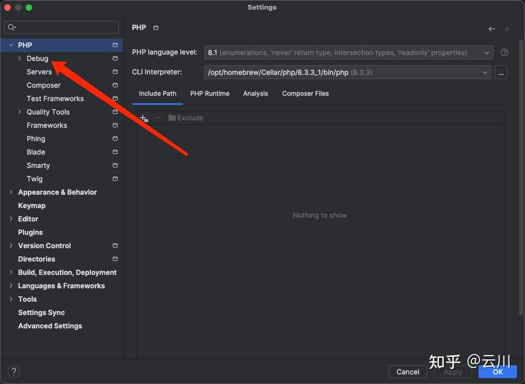
Task: Switch to the Composer Files tab
Action: pyautogui.click(x=305, y=94)
